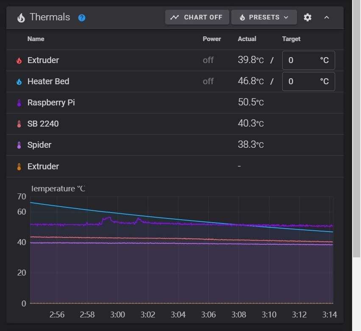Viewport: 361px width, 331px height.
Task: Toggle the Heater Bed power off state
Action: click(x=208, y=81)
